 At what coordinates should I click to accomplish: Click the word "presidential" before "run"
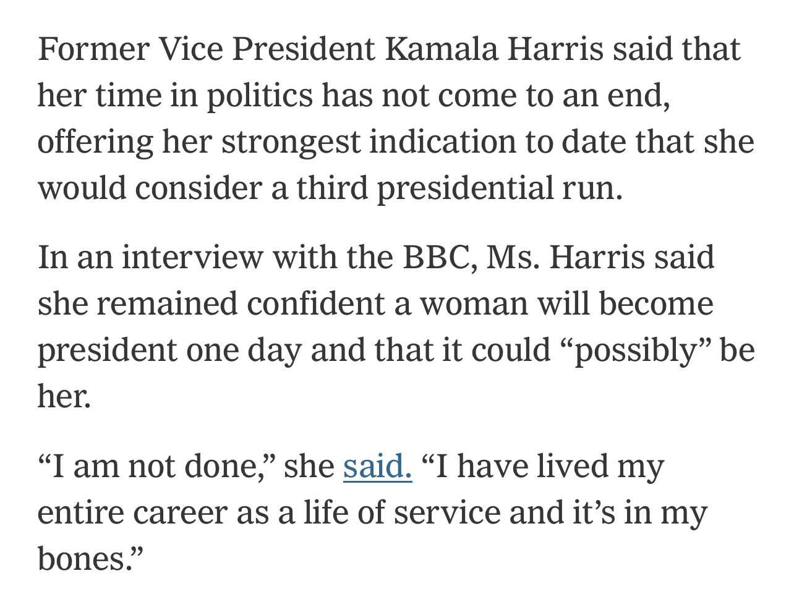coord(464,189)
